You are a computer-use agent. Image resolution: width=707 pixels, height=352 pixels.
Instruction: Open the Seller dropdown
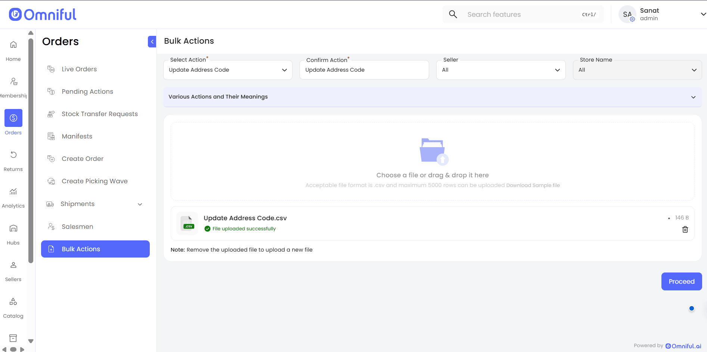(501, 70)
